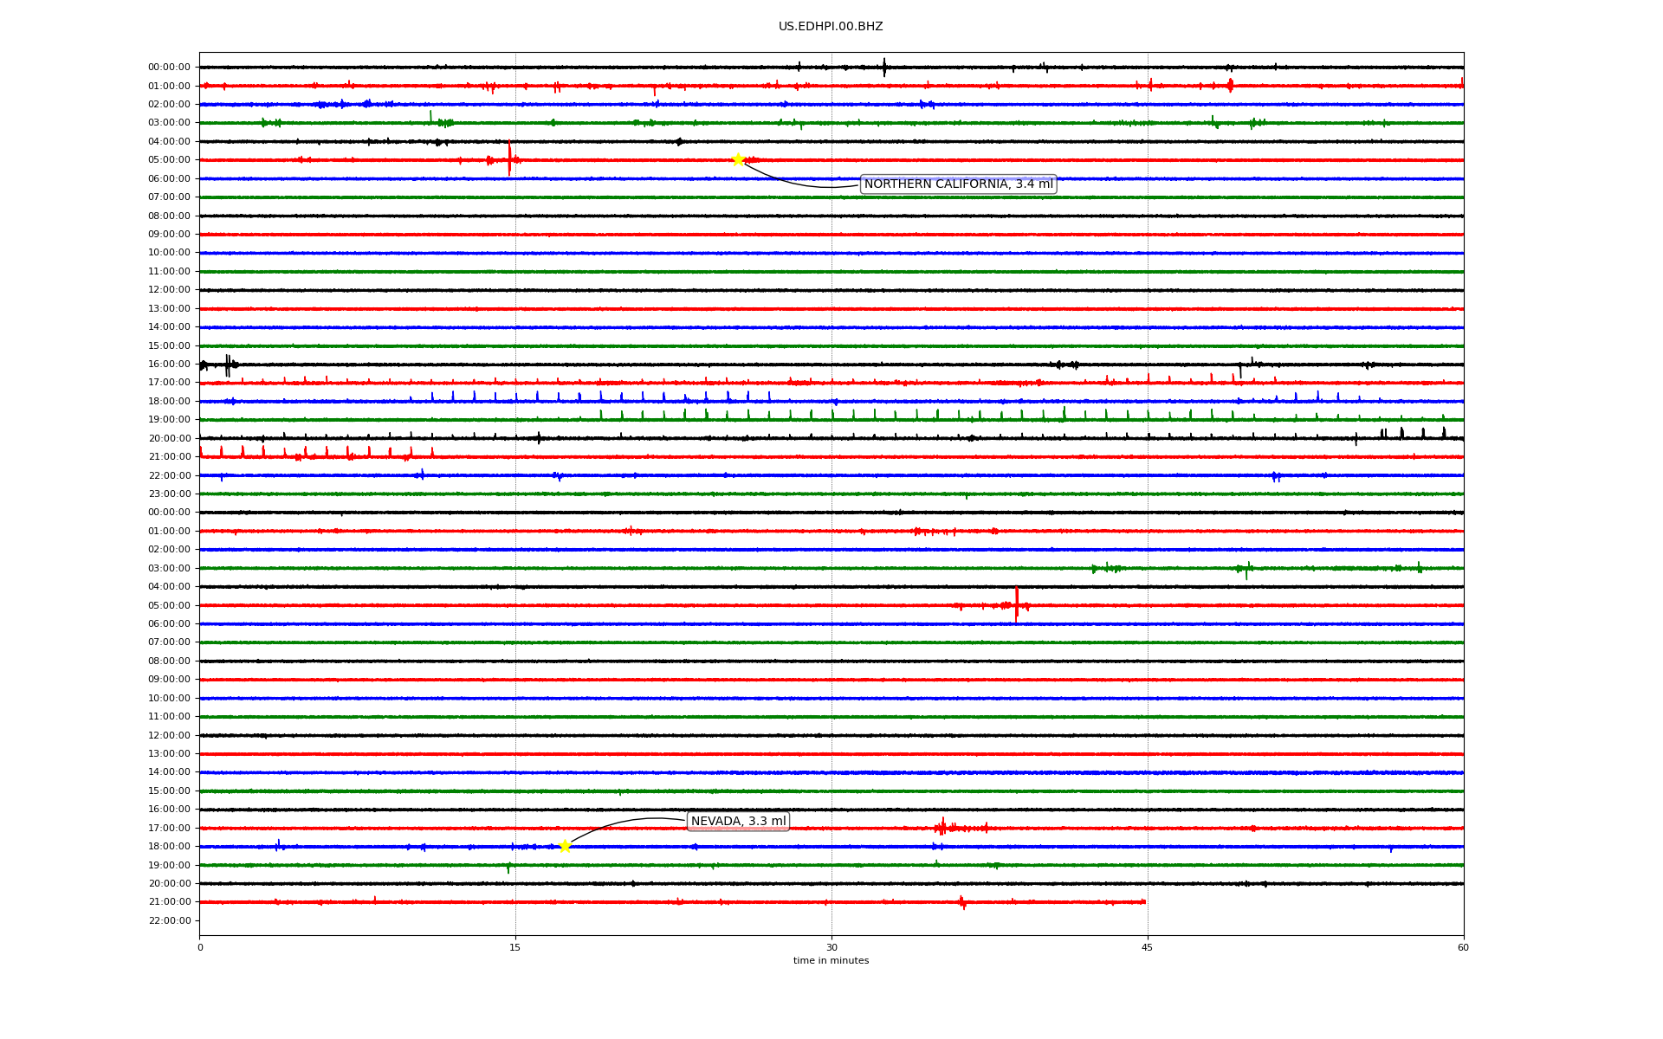Click the plot title US.EDHPI.00.BHZ
The width and height of the screenshot is (1663, 1039).
[831, 27]
